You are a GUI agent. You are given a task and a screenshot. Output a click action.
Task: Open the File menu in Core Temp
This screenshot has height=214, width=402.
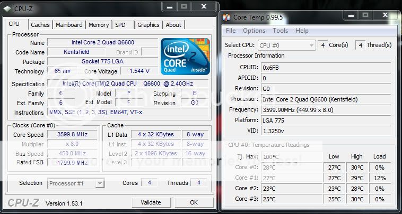231,31
